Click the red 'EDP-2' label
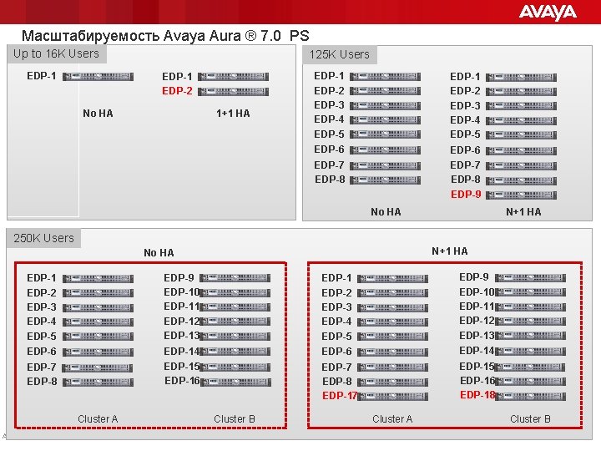 coord(177,91)
